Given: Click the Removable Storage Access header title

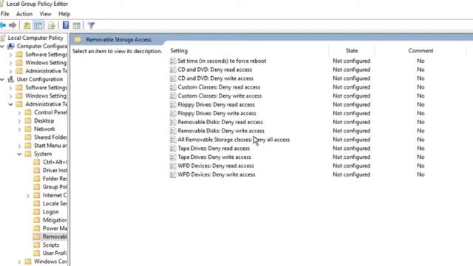Looking at the screenshot, I should (118, 39).
